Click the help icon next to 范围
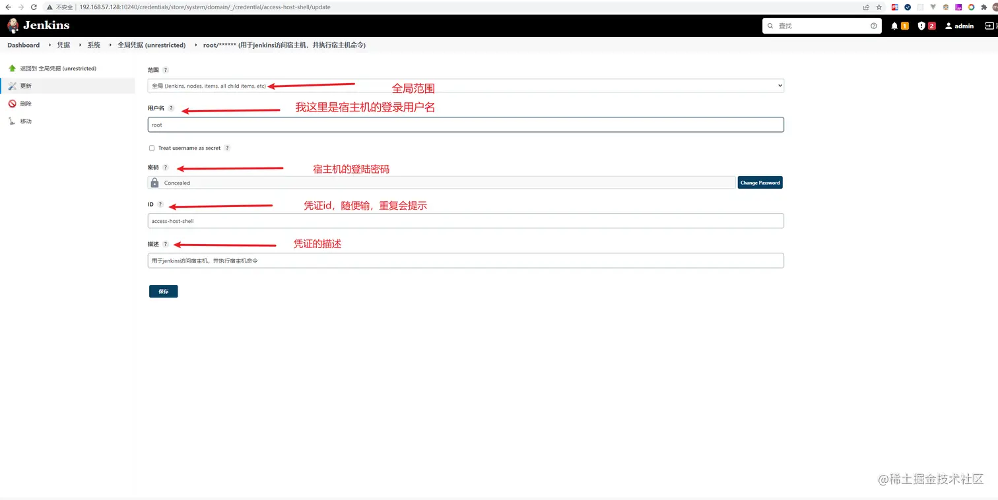Image resolution: width=998 pixels, height=500 pixels. [166, 70]
